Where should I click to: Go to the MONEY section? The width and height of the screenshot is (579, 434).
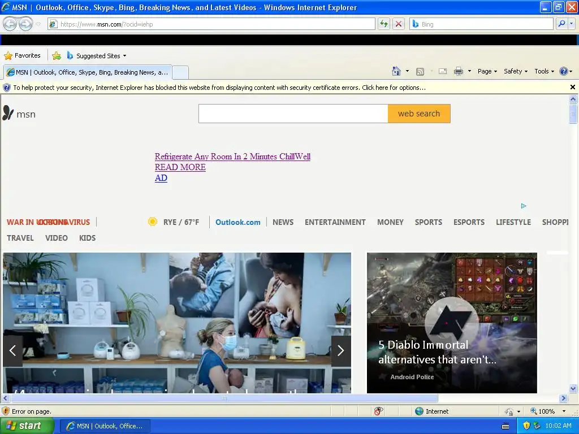[390, 222]
